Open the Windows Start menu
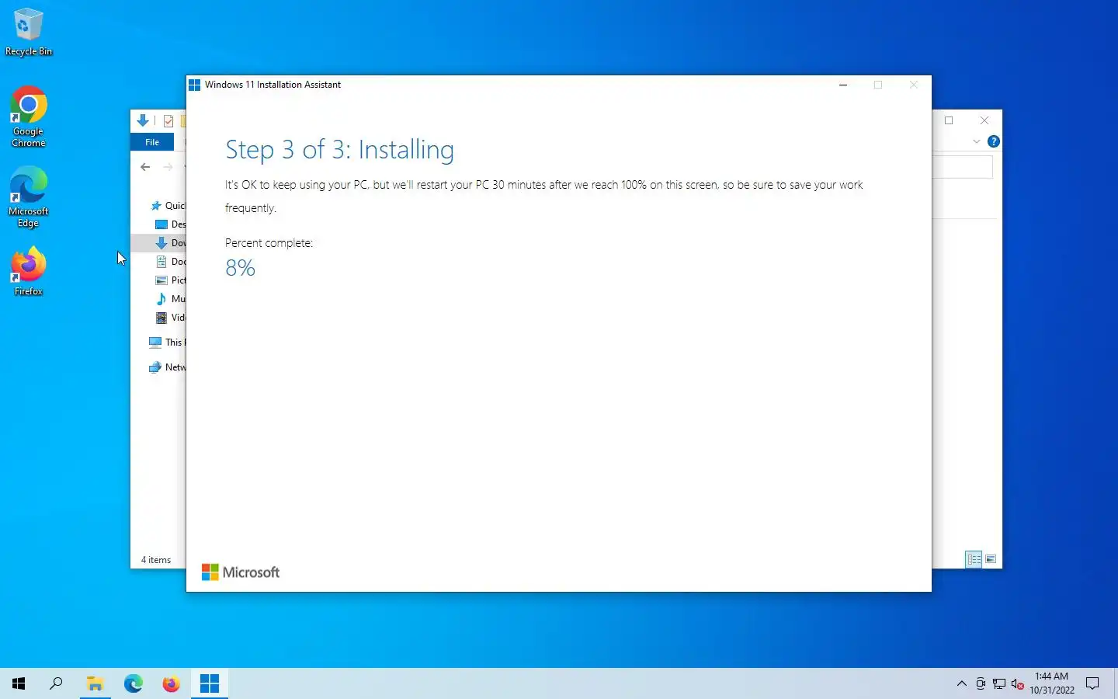 [19, 683]
